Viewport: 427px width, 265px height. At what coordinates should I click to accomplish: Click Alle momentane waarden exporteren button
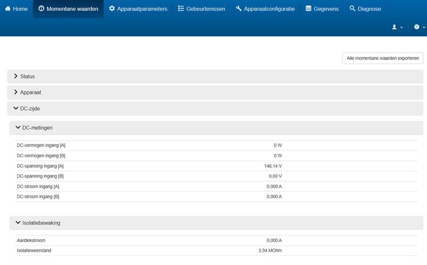point(383,58)
